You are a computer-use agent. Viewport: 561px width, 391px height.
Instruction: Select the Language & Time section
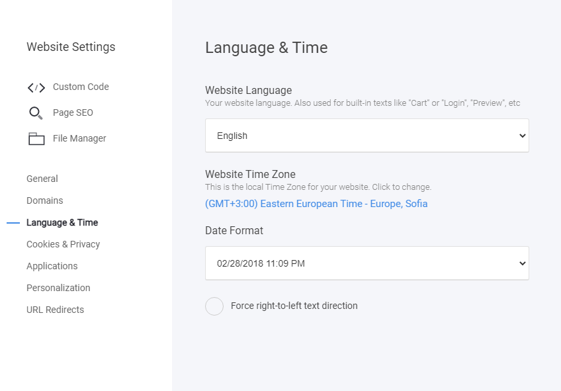[x=62, y=222]
